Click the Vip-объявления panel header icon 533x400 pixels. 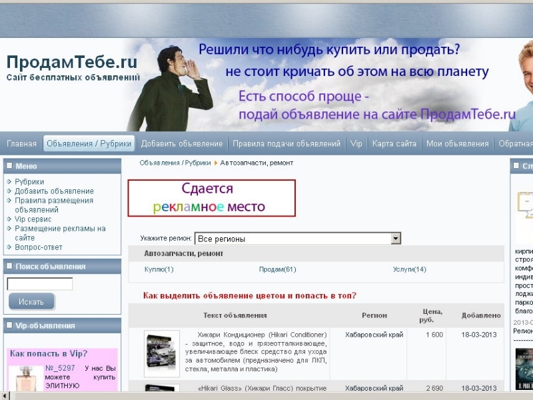pyautogui.click(x=9, y=325)
